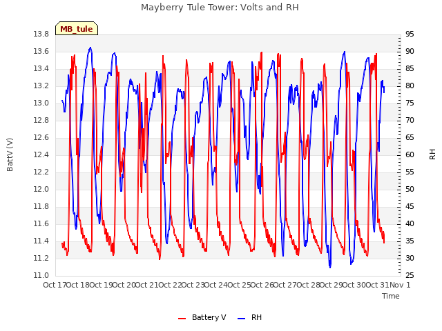442x331 pixels.
Task: Click the MB_tule annotation label
Action: 77,29
